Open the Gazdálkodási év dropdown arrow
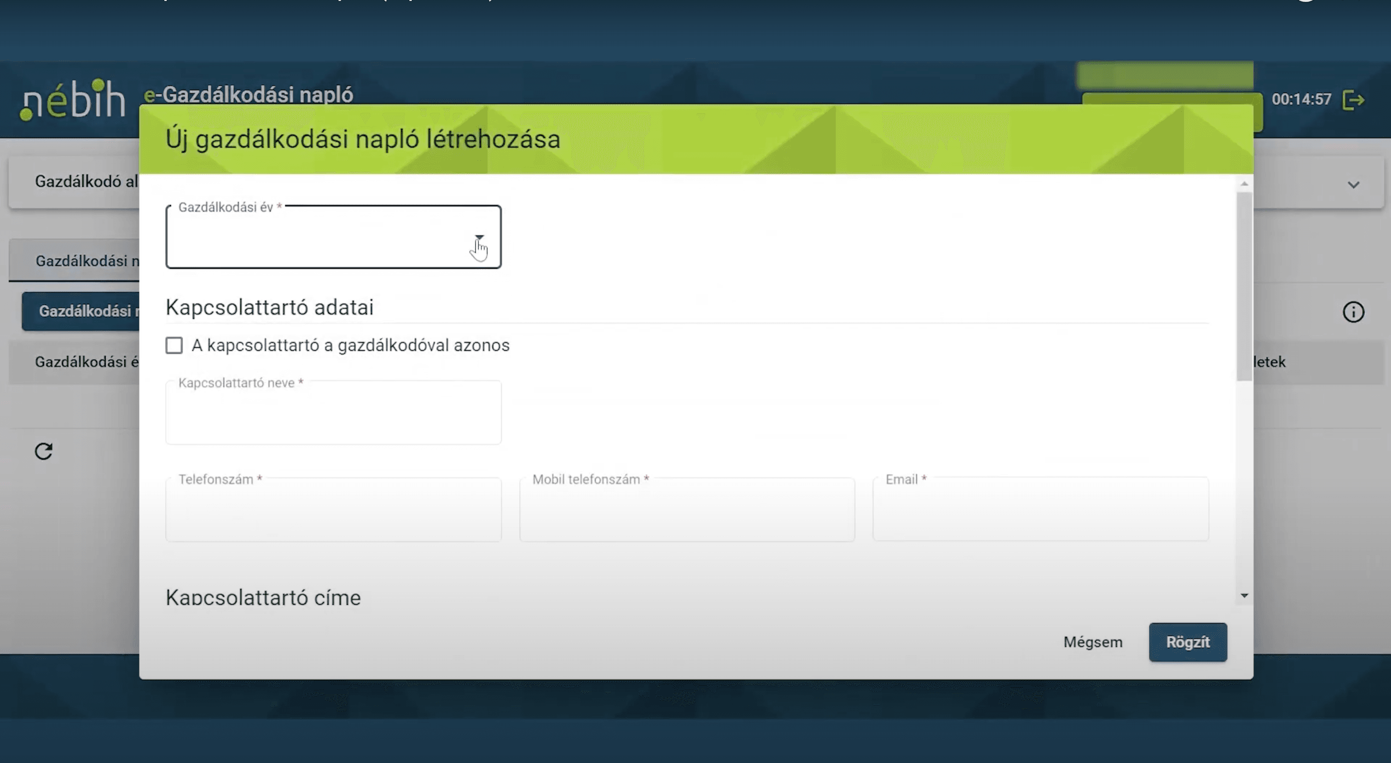 point(479,237)
